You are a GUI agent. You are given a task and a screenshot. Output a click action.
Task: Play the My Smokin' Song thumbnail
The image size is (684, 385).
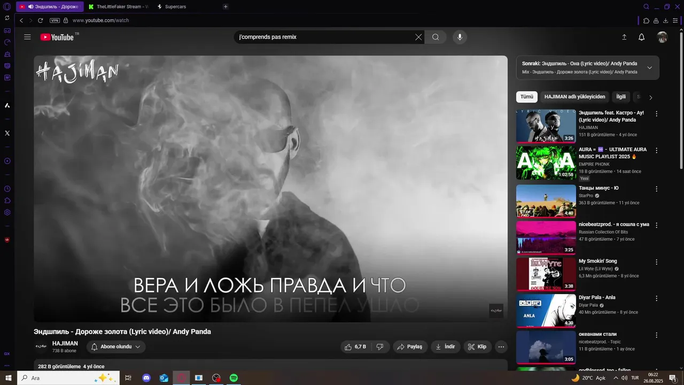click(546, 274)
